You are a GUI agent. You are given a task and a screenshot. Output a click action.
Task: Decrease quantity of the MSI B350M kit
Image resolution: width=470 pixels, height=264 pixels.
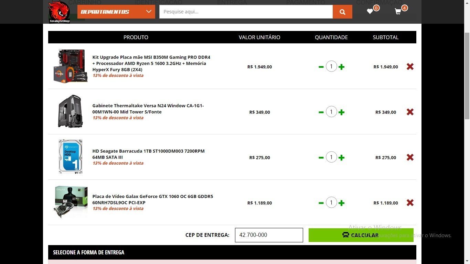(321, 67)
